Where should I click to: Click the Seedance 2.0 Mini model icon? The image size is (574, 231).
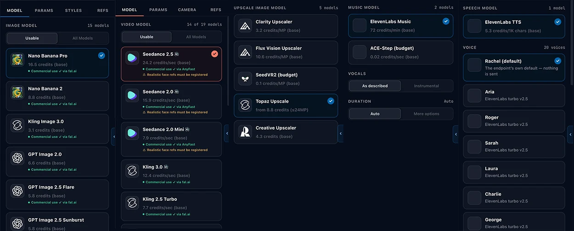[x=132, y=133]
